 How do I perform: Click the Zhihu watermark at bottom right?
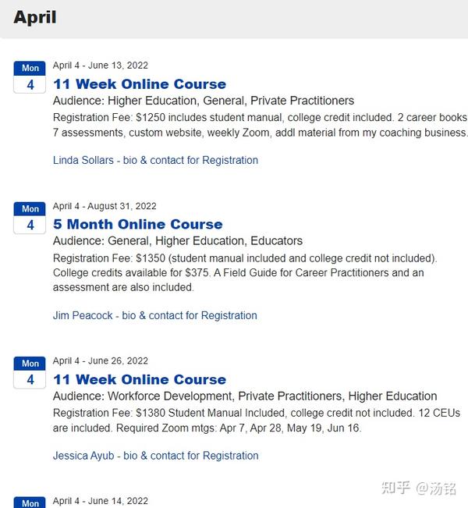click(419, 488)
